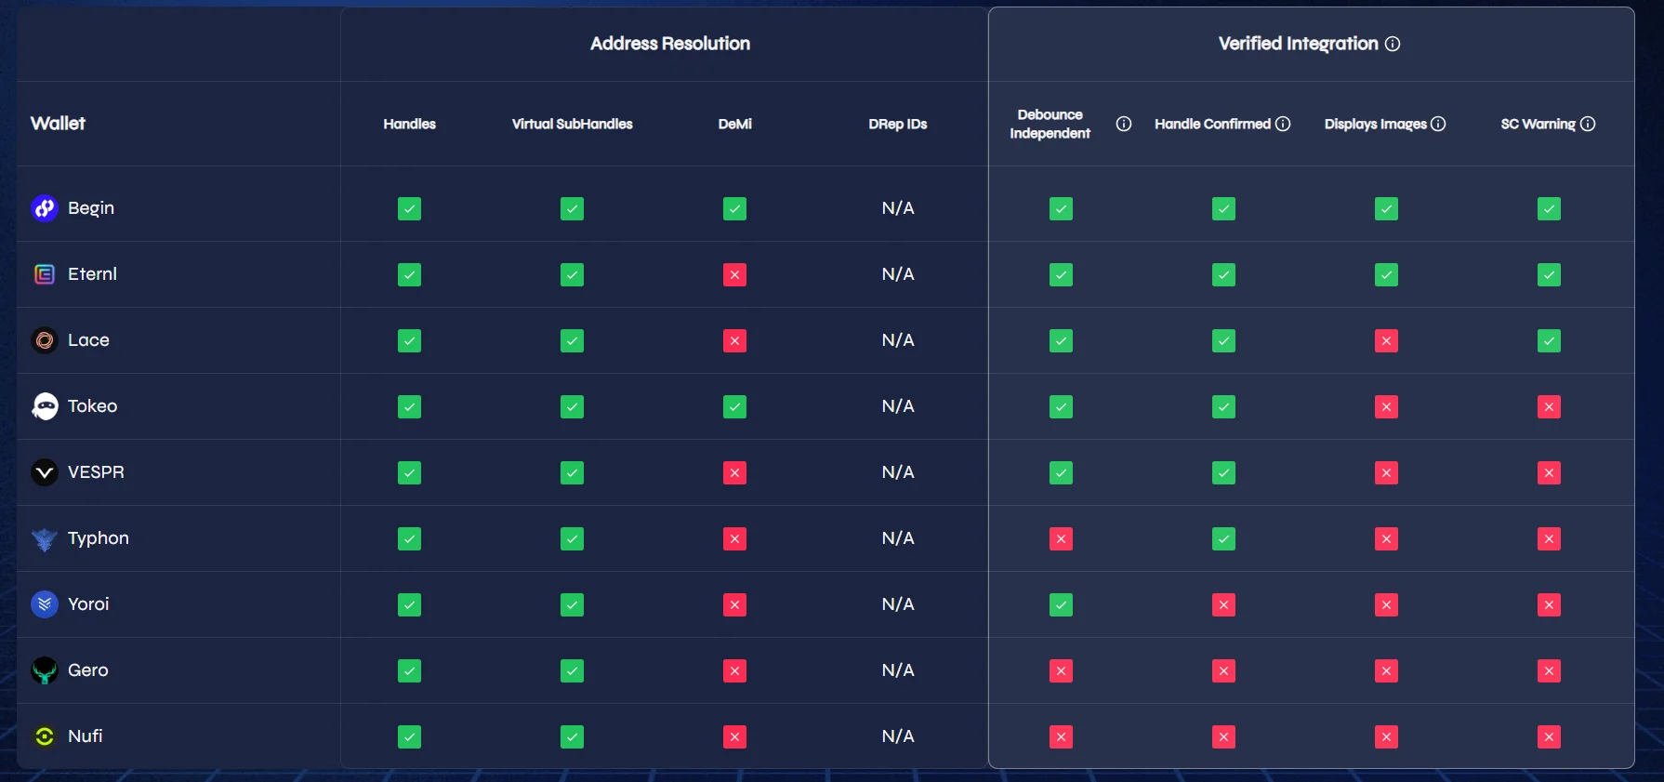
Task: Click the Nufi wallet logo icon
Action: (x=45, y=736)
